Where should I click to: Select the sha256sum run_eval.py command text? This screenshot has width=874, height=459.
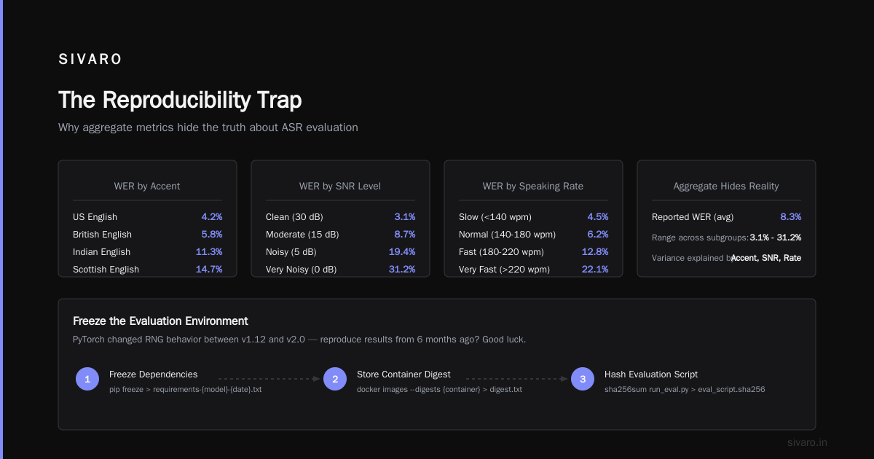click(x=685, y=389)
